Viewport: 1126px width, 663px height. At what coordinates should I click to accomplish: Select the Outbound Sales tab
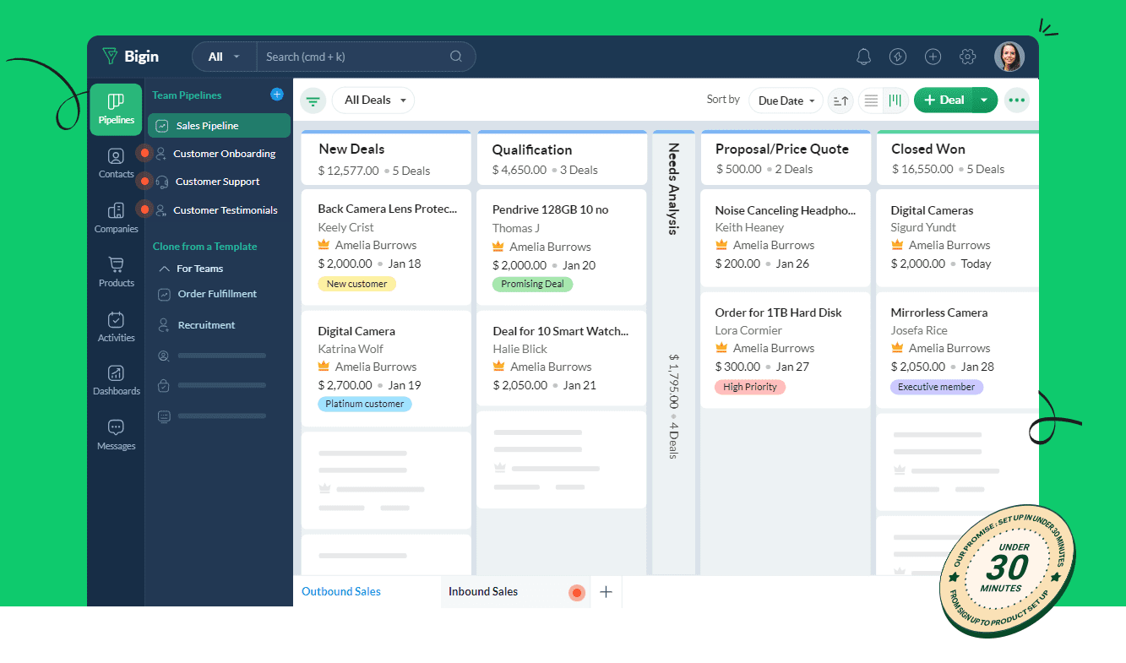pos(341,591)
